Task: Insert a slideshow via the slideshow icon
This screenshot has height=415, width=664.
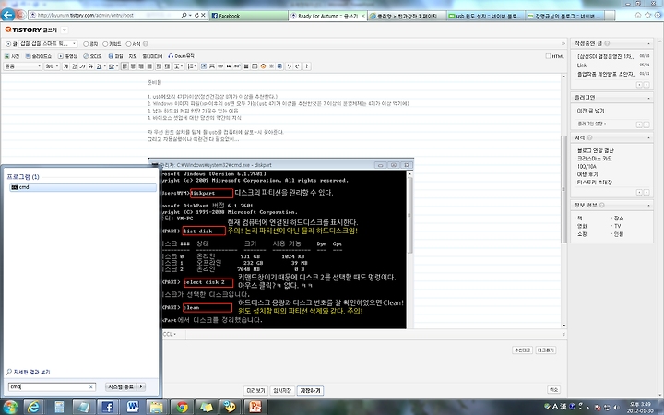Action: 28,56
